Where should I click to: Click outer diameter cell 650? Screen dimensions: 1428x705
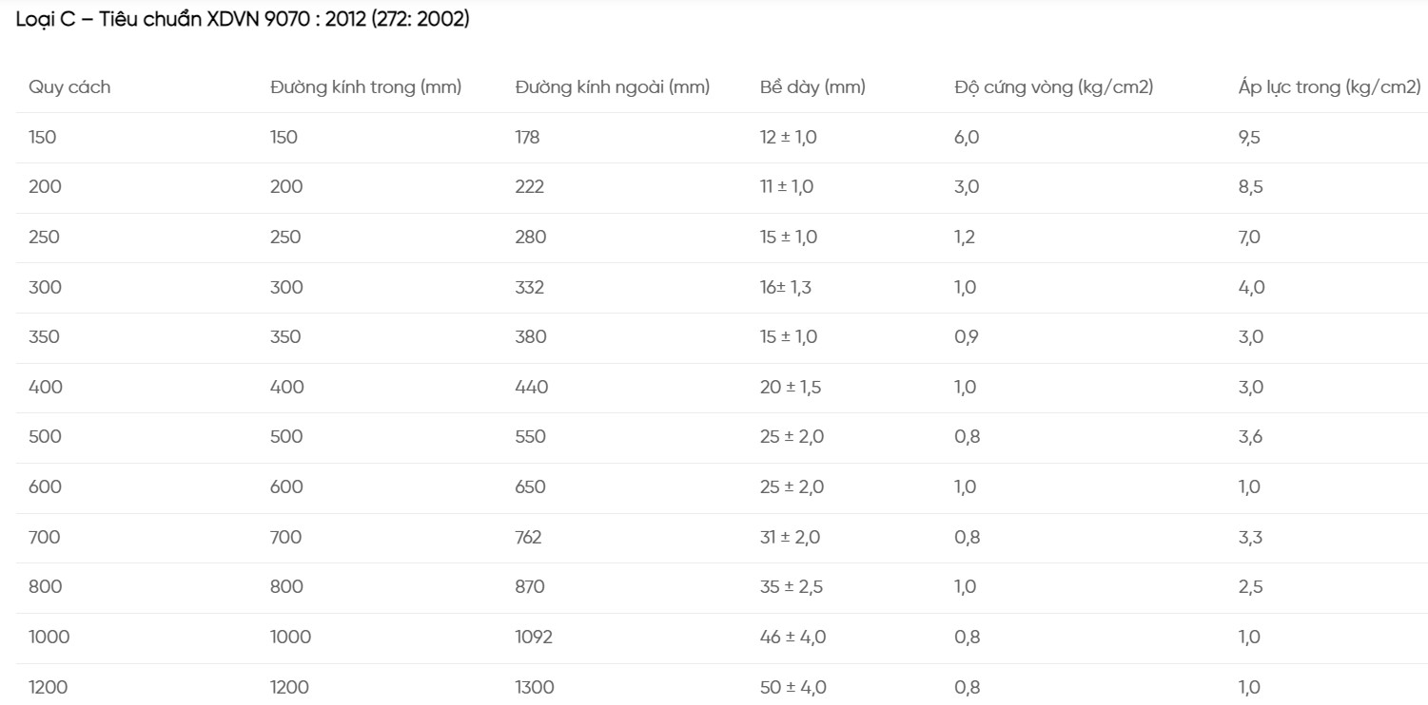click(x=531, y=487)
